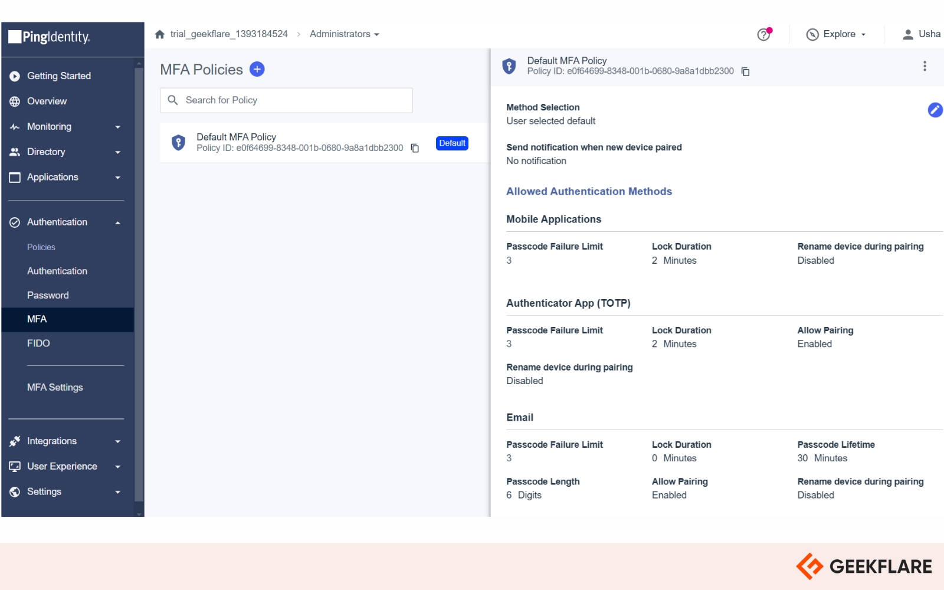
Task: Click the edit pencil icon for policy
Action: coord(935,110)
